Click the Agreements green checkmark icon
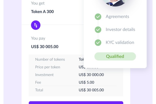Viewport: 156px width, 104px height. [x=98, y=17]
